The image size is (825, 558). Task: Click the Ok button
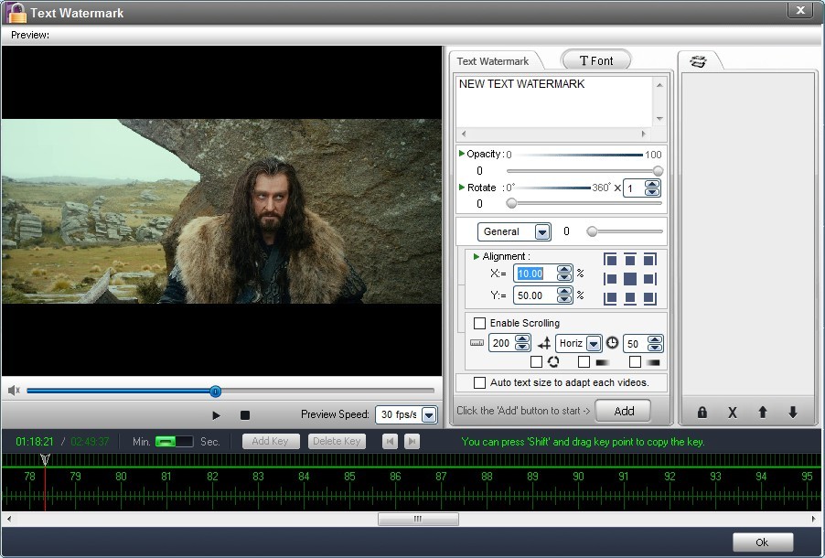[762, 542]
